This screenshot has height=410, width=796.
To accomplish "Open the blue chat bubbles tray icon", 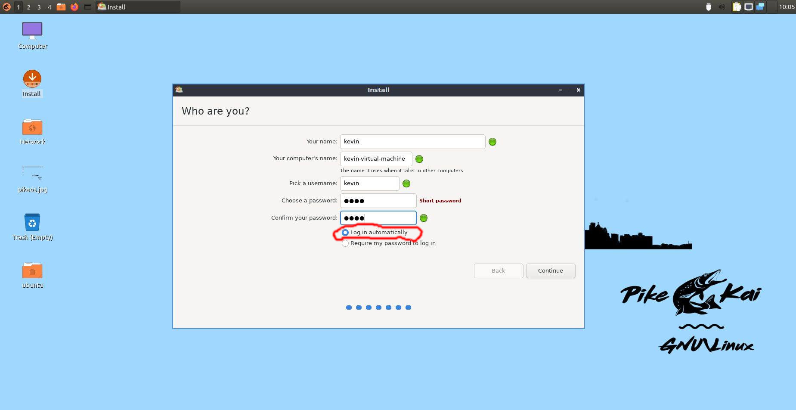I will 760,7.
